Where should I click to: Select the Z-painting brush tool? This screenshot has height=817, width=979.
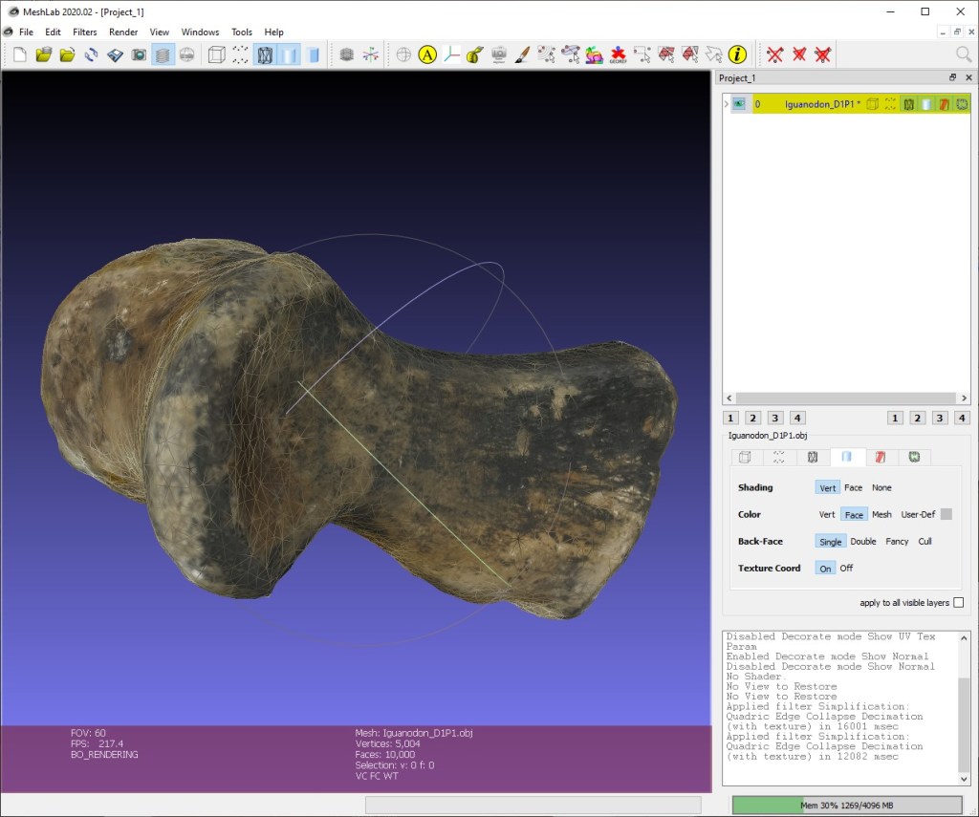tap(522, 54)
